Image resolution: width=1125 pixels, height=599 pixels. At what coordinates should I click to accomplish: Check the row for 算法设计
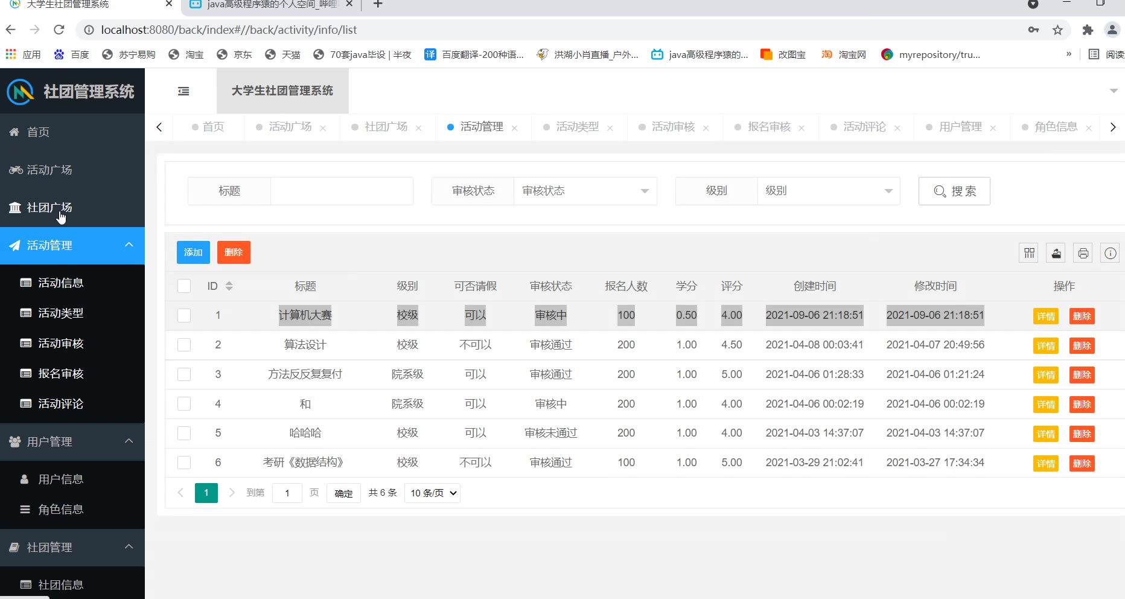(184, 345)
